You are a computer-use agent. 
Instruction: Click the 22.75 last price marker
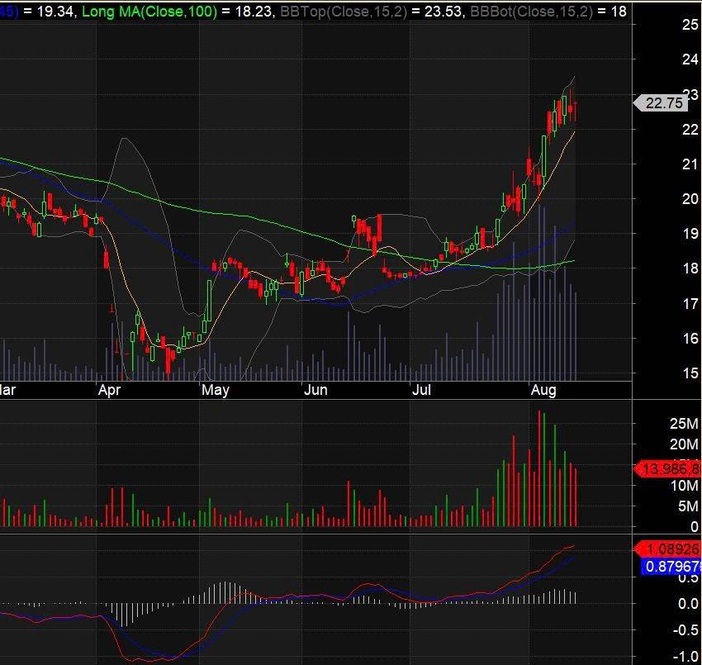(662, 103)
